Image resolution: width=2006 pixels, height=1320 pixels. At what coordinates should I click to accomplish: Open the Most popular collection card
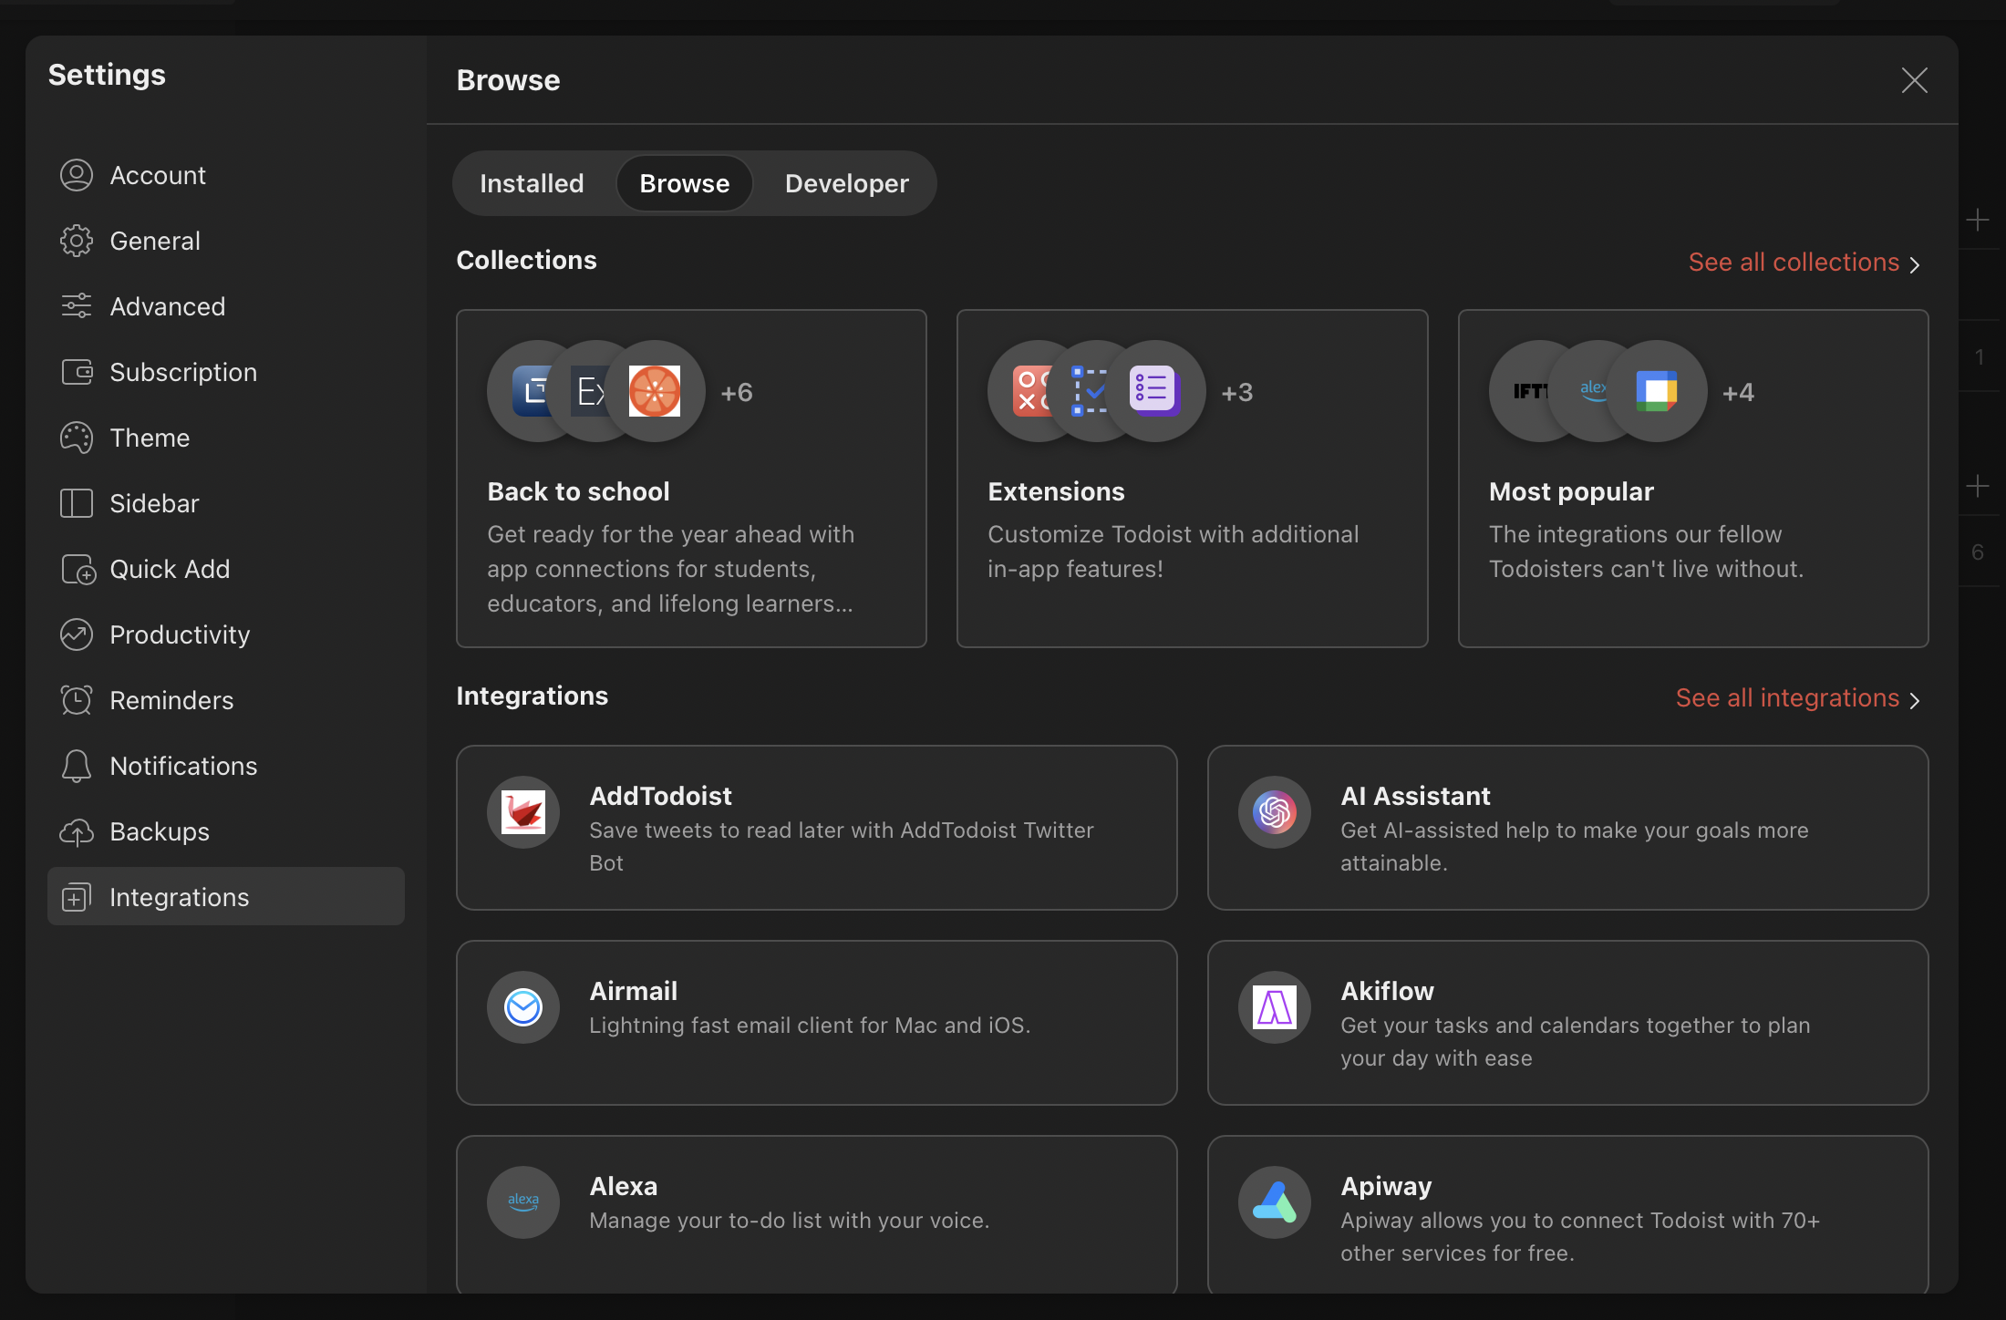(1692, 479)
